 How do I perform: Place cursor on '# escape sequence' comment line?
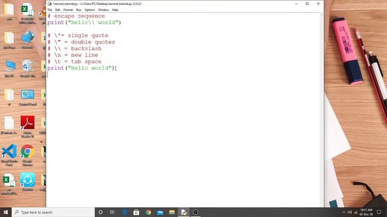(76, 16)
